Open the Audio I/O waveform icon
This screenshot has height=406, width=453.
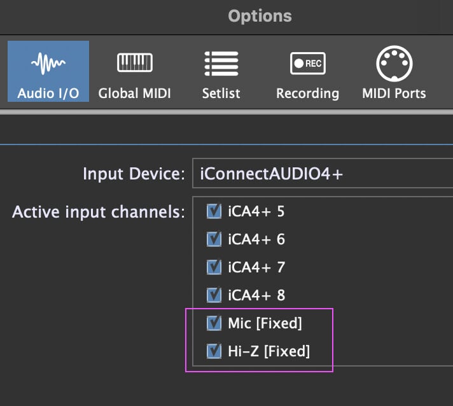(48, 63)
